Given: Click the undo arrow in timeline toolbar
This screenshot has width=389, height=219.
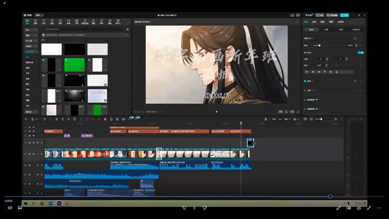Looking at the screenshot, I should pos(45,119).
